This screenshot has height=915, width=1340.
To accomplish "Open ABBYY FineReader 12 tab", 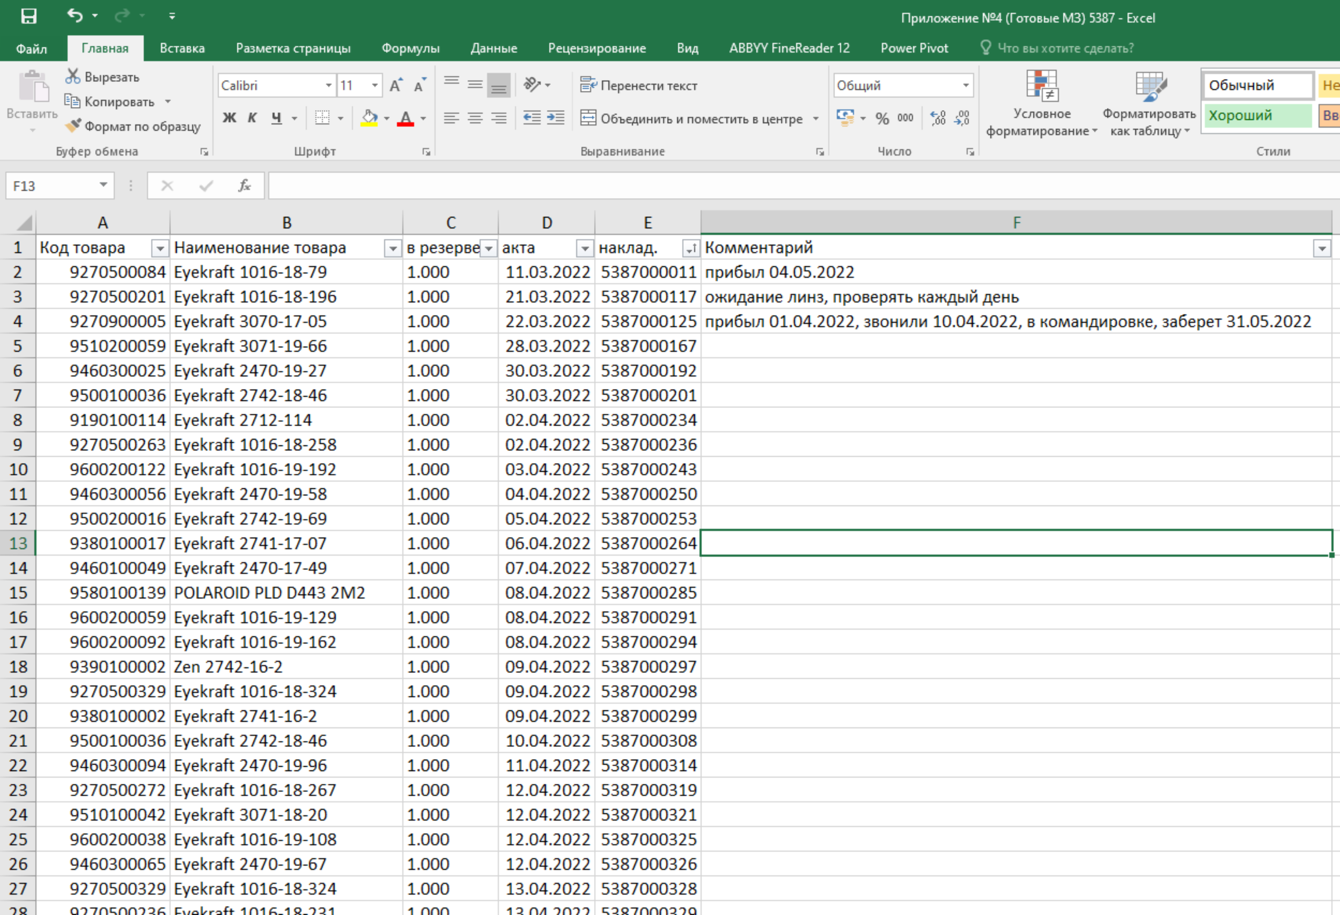I will coord(789,48).
